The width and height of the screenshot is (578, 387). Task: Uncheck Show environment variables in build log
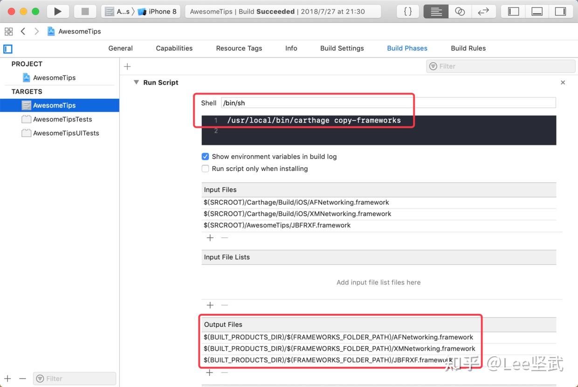point(205,156)
